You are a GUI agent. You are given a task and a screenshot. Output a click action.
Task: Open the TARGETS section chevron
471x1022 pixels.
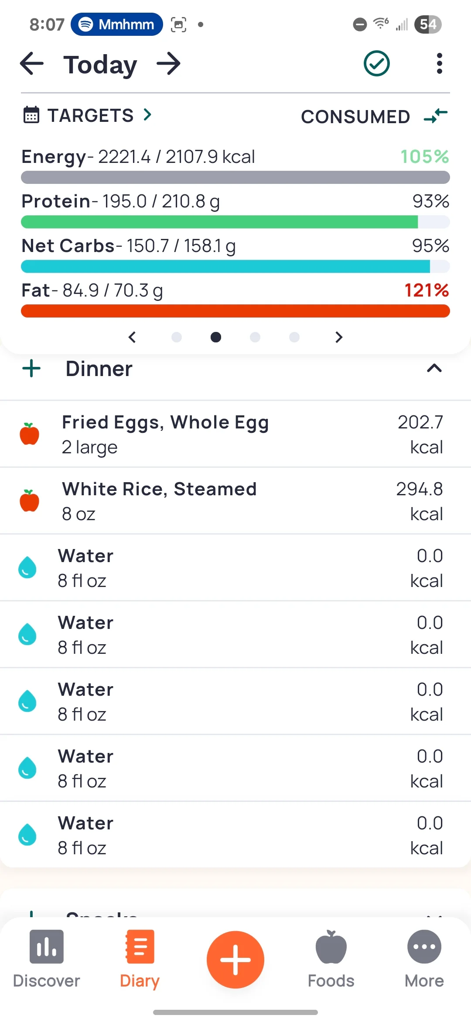(x=148, y=115)
